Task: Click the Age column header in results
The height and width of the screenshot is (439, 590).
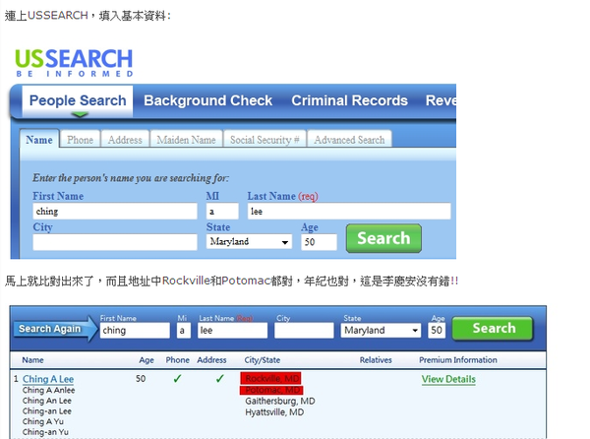Action: click(146, 360)
